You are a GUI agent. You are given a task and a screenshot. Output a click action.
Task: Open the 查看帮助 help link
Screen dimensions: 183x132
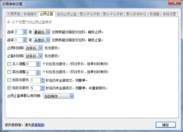point(38,125)
